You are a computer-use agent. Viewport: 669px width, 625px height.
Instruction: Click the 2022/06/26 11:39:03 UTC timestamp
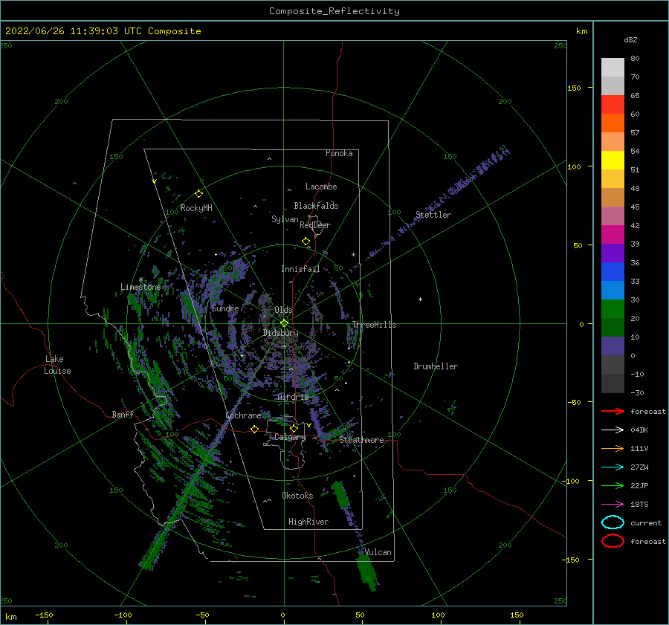[x=103, y=31]
